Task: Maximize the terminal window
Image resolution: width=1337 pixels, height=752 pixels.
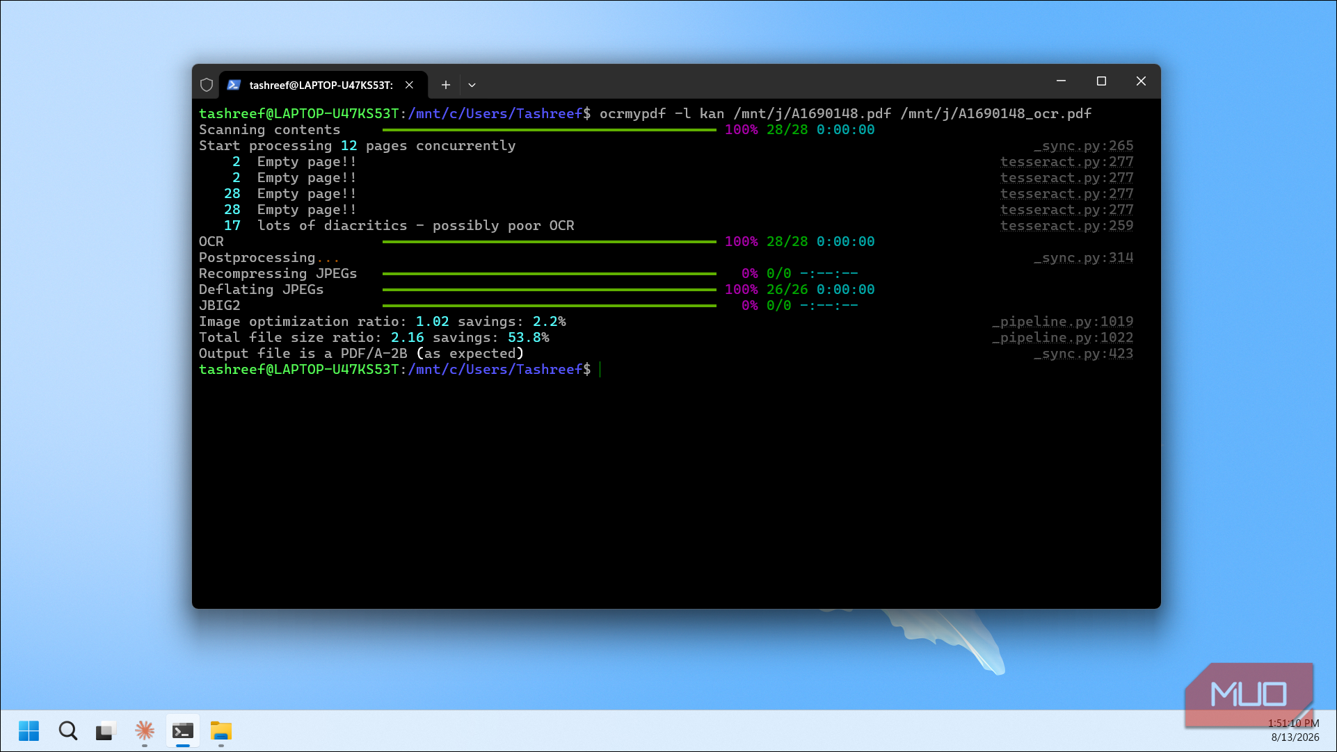Action: click(x=1101, y=81)
